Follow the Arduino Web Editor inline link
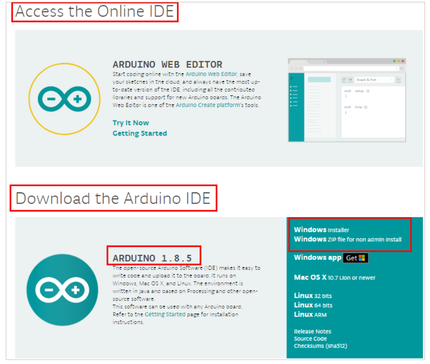Viewport: 430px width, 364px height. pyautogui.click(x=211, y=74)
